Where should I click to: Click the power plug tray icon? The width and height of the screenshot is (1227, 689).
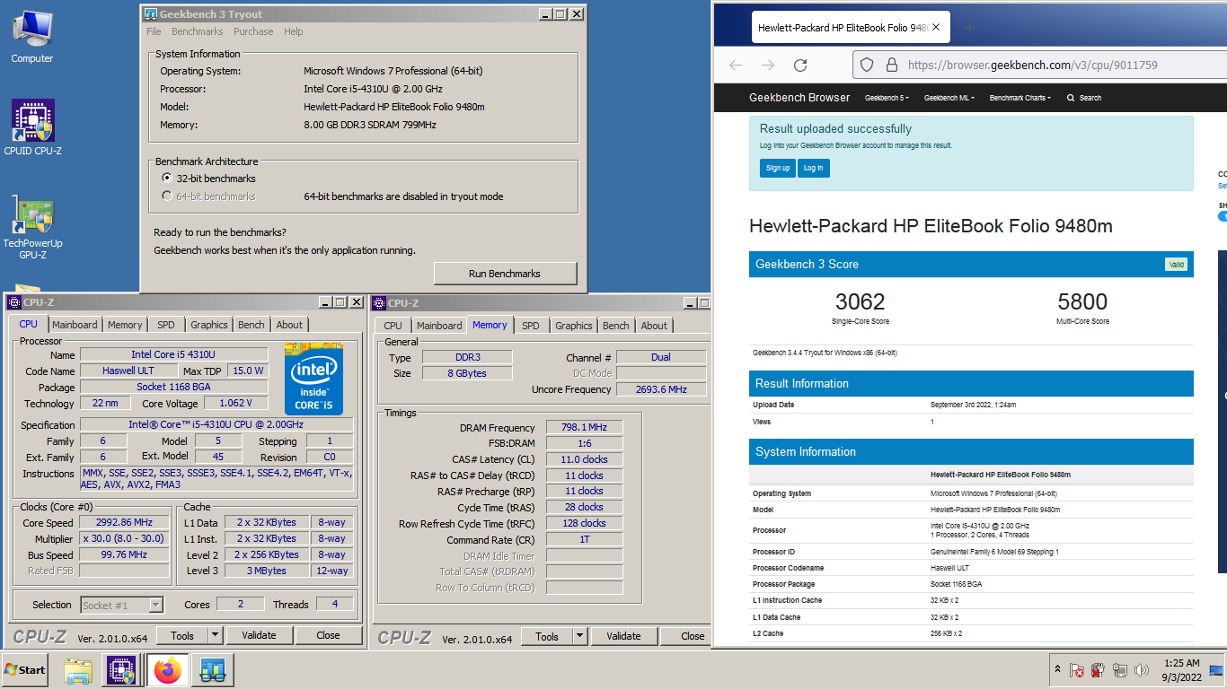[x=1098, y=670]
